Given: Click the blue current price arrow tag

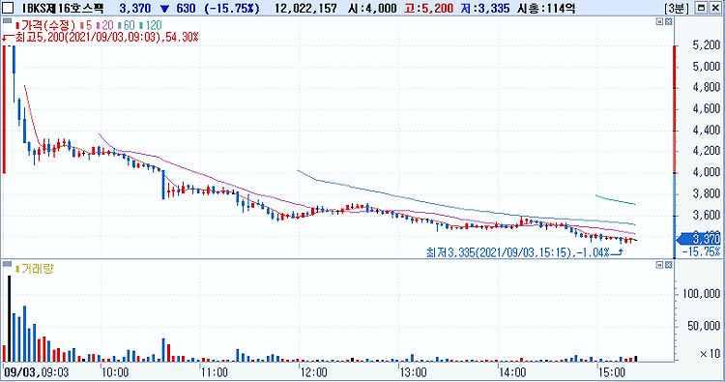Looking at the screenshot, I should tap(699, 239).
